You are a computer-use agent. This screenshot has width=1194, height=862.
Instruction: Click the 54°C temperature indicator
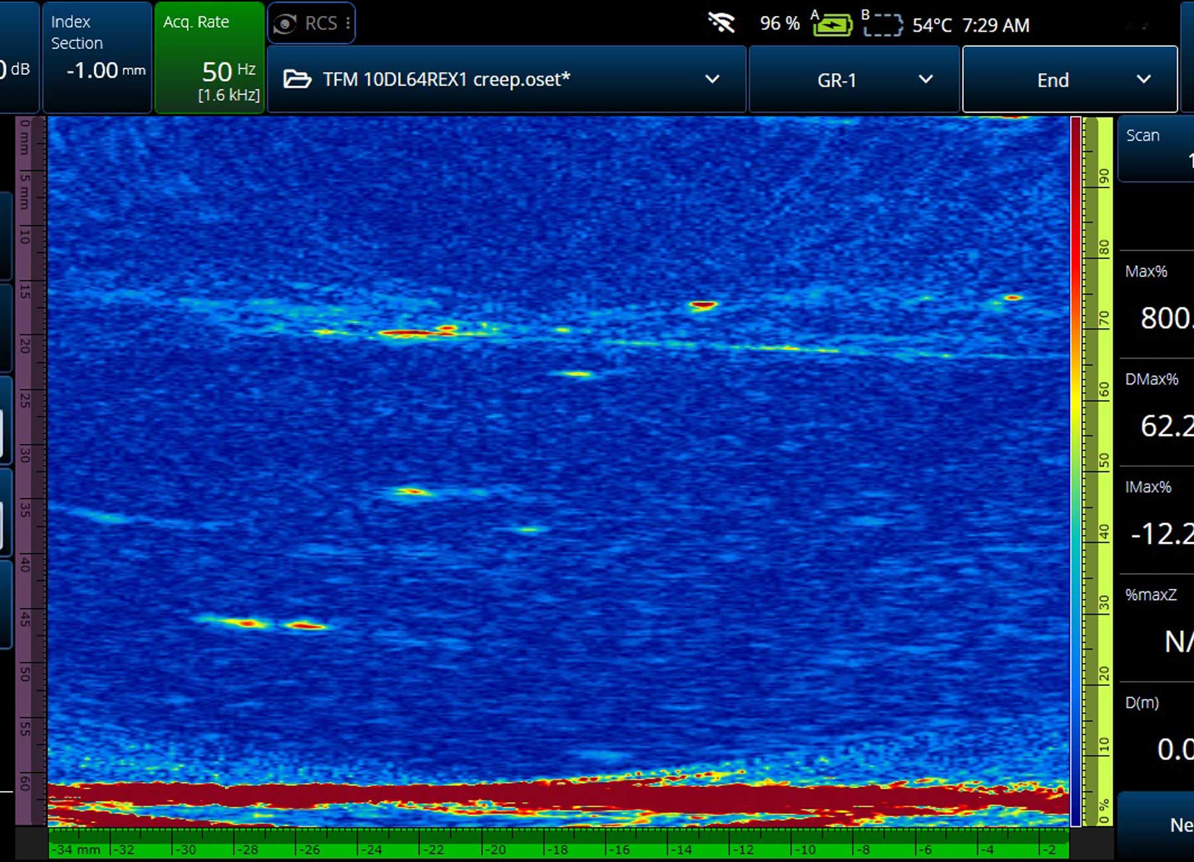click(931, 25)
